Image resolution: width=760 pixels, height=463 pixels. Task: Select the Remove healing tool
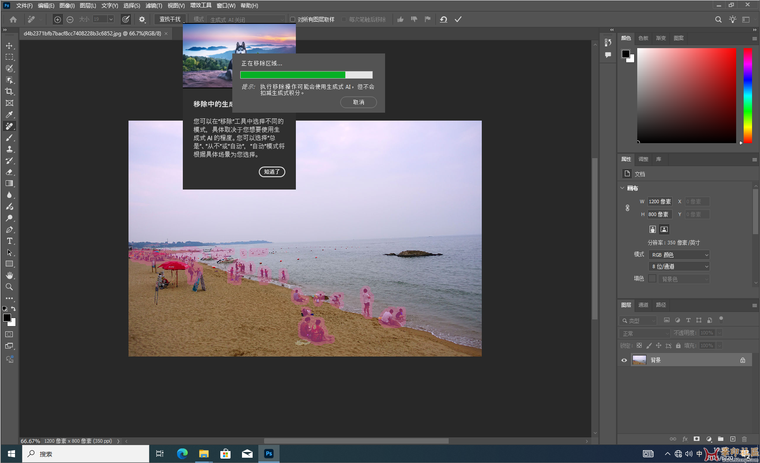[x=9, y=126]
